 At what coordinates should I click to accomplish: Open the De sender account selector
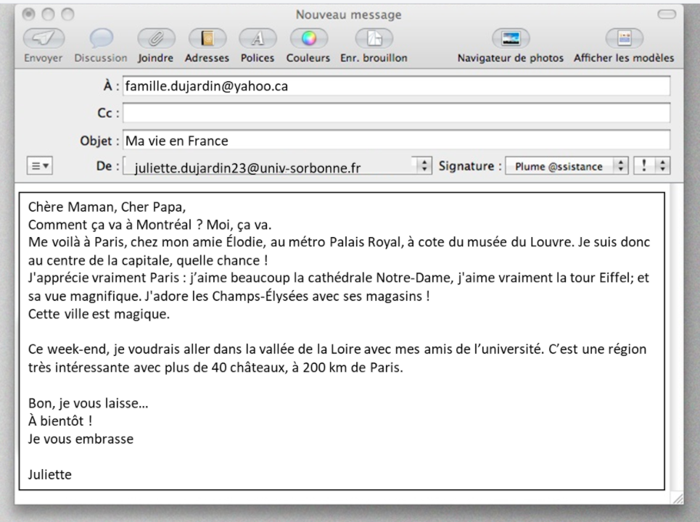(x=421, y=165)
